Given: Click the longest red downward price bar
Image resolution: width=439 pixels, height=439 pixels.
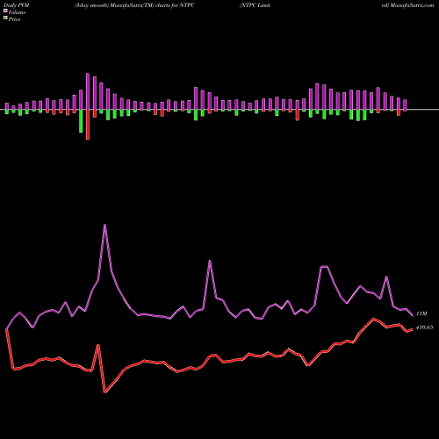Looking at the screenshot, I should 88,125.
